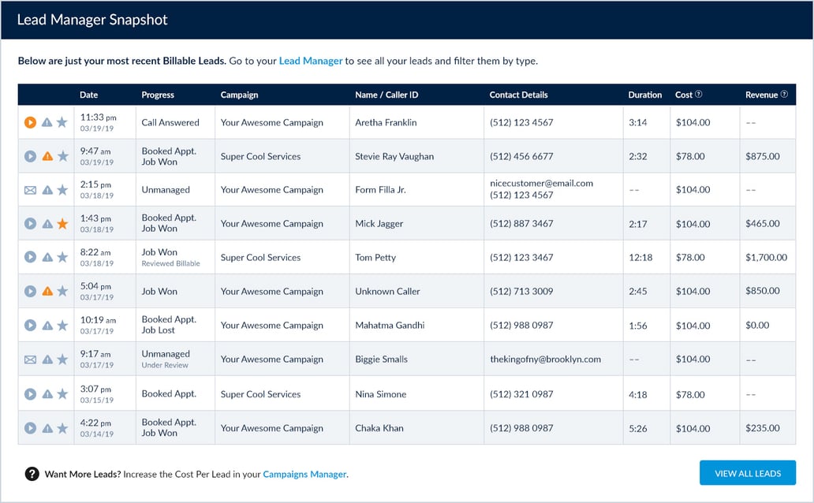Unstar Mick Jagger's lead

tap(61, 223)
